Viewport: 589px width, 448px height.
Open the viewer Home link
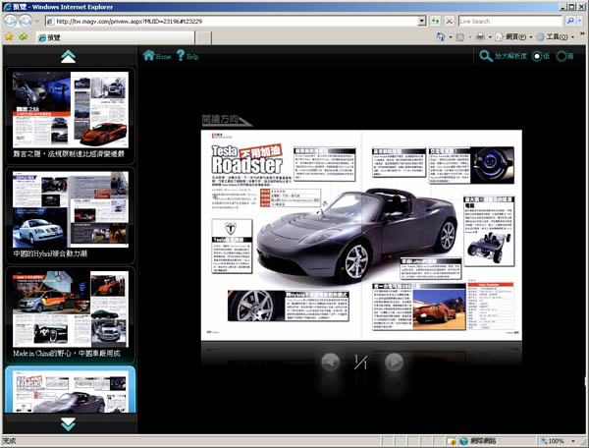pyautogui.click(x=157, y=56)
